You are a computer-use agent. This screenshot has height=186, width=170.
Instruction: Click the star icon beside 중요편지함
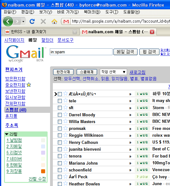click(x=29, y=85)
